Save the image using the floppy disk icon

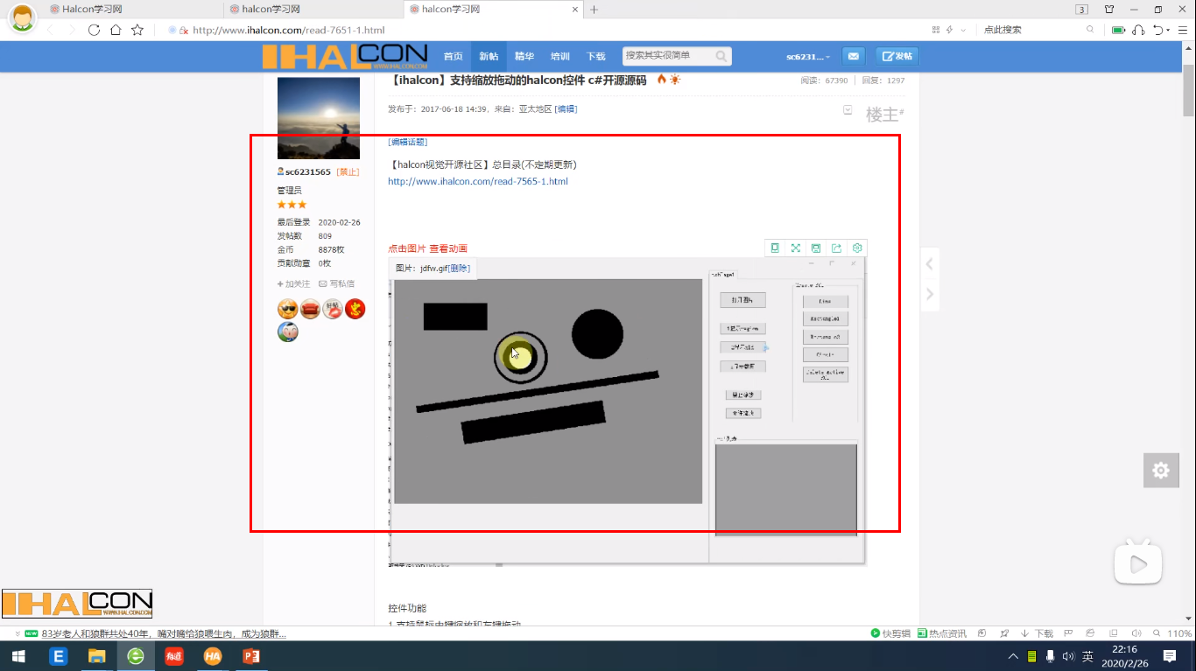815,248
